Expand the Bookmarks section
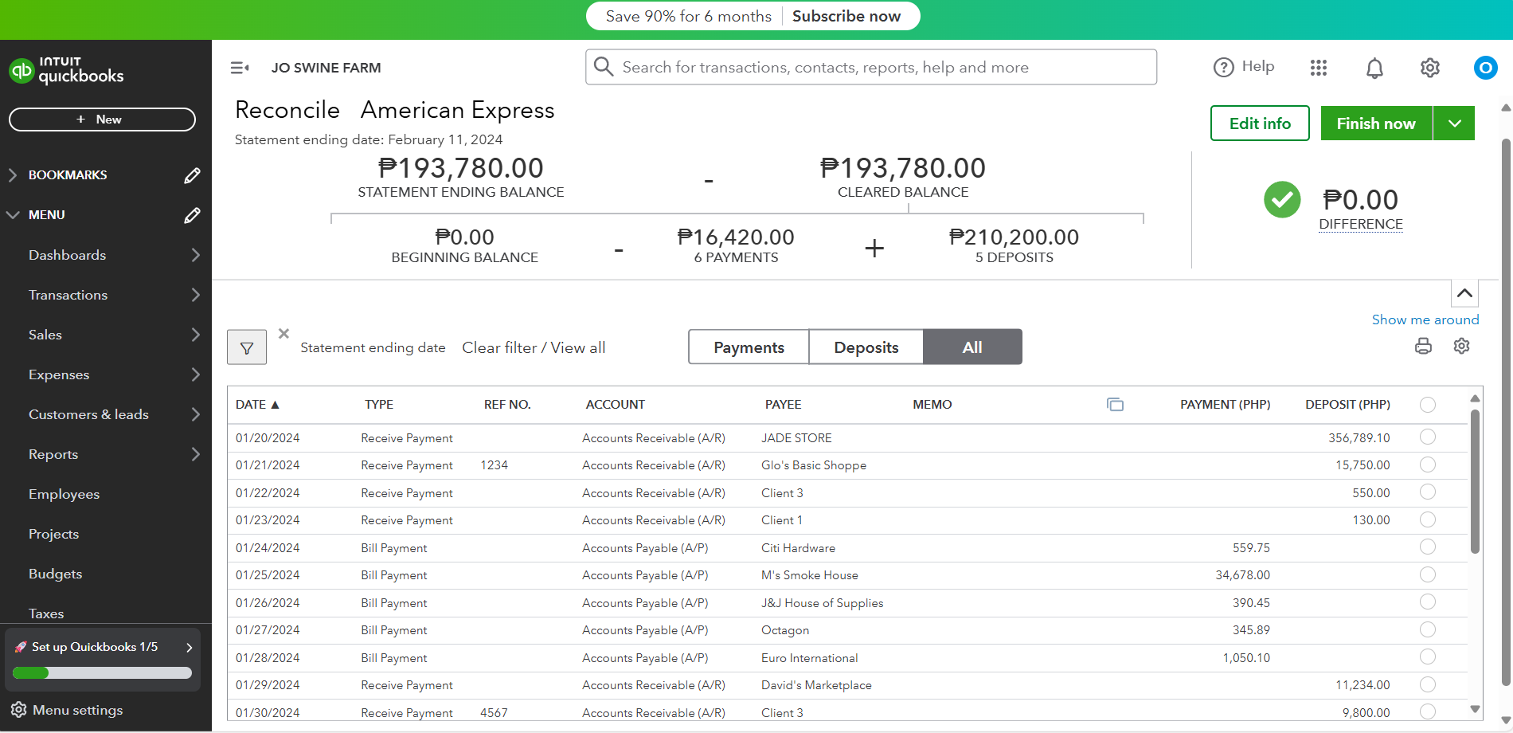Image resolution: width=1513 pixels, height=733 pixels. click(x=13, y=175)
